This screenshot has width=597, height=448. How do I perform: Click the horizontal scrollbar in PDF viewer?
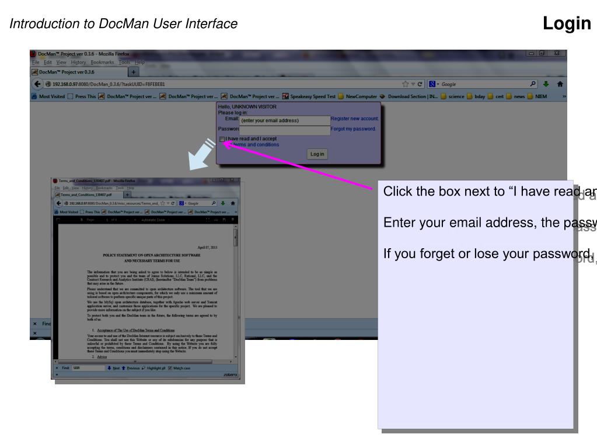[x=135, y=361]
